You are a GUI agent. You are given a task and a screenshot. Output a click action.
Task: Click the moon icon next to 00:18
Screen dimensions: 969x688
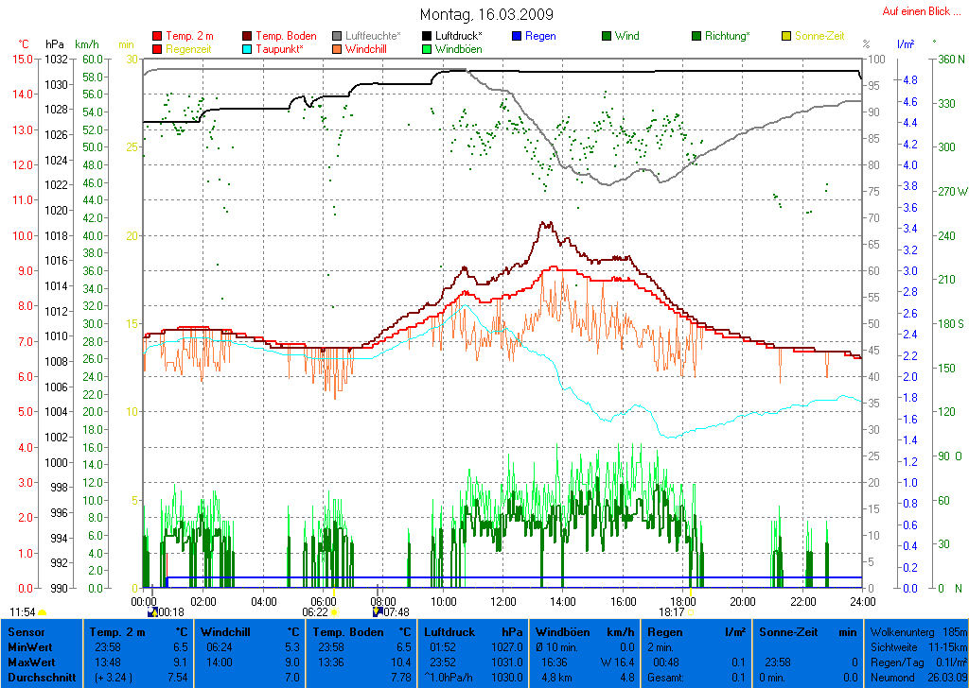(x=152, y=612)
